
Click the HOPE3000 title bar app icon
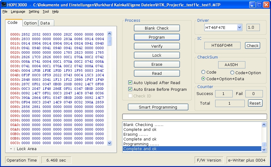click(4, 5)
